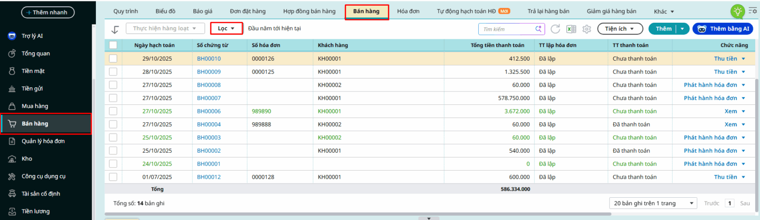Open Kho in the sidebar

point(27,159)
